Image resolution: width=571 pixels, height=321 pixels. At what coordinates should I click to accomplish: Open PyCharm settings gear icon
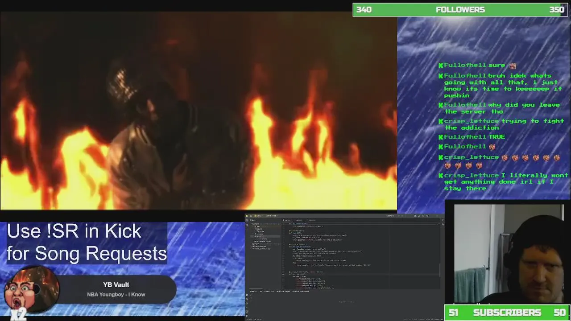click(427, 216)
